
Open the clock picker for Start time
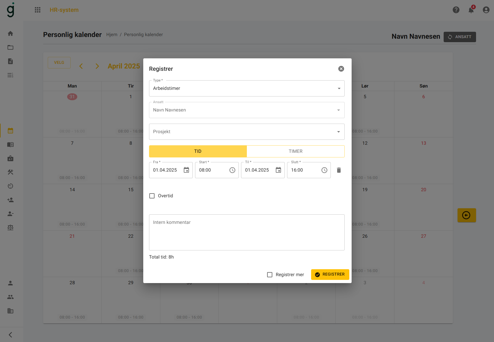[x=232, y=170]
